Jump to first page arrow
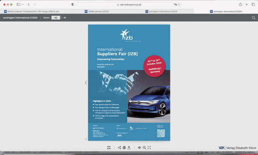This screenshot has height=155, width=258. tap(86, 139)
